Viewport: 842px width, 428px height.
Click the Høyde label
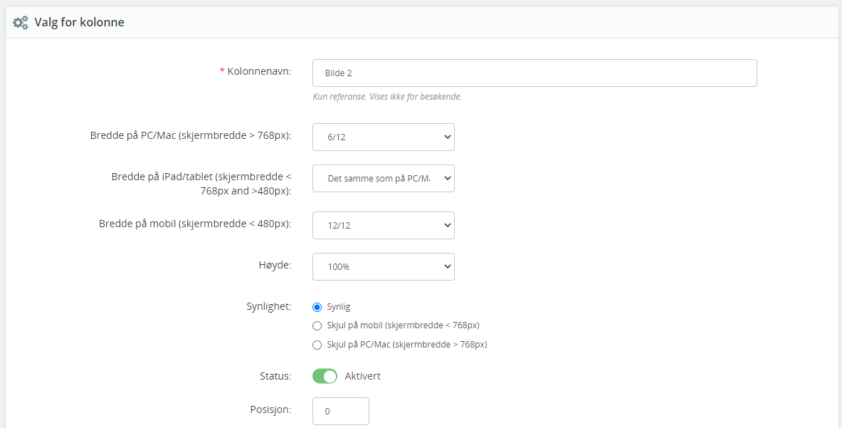[x=275, y=264]
